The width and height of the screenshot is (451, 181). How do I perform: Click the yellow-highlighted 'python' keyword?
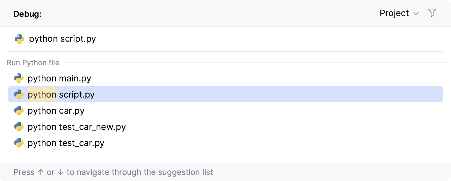[x=42, y=95]
